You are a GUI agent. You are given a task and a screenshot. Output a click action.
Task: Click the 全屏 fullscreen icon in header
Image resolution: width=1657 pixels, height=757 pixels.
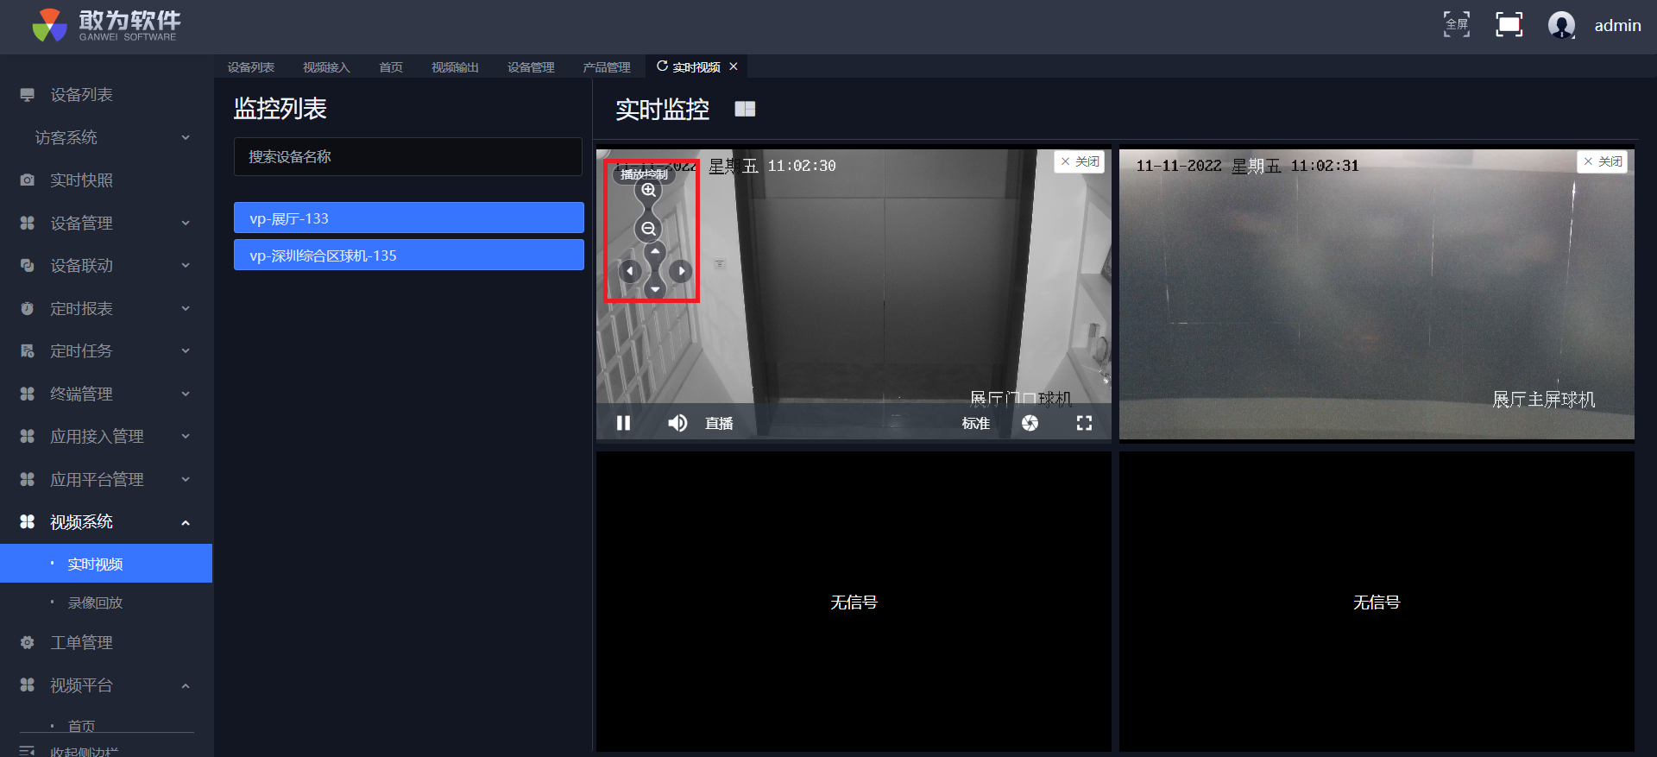1457,24
